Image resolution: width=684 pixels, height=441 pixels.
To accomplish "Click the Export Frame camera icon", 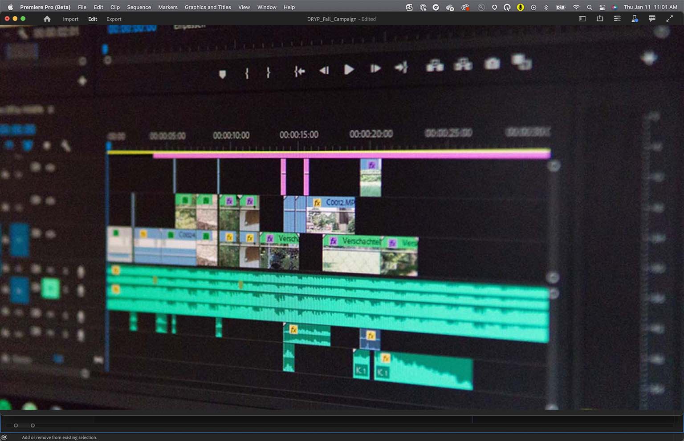I will point(493,64).
